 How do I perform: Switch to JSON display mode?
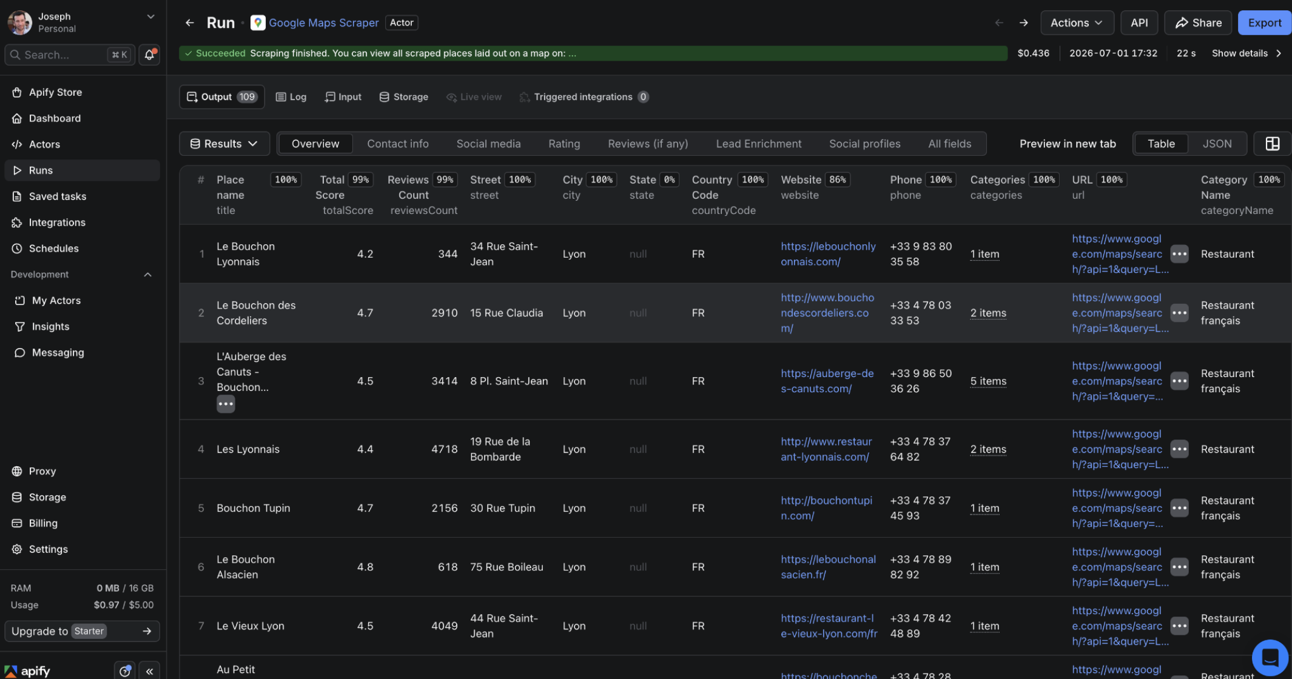click(1217, 144)
